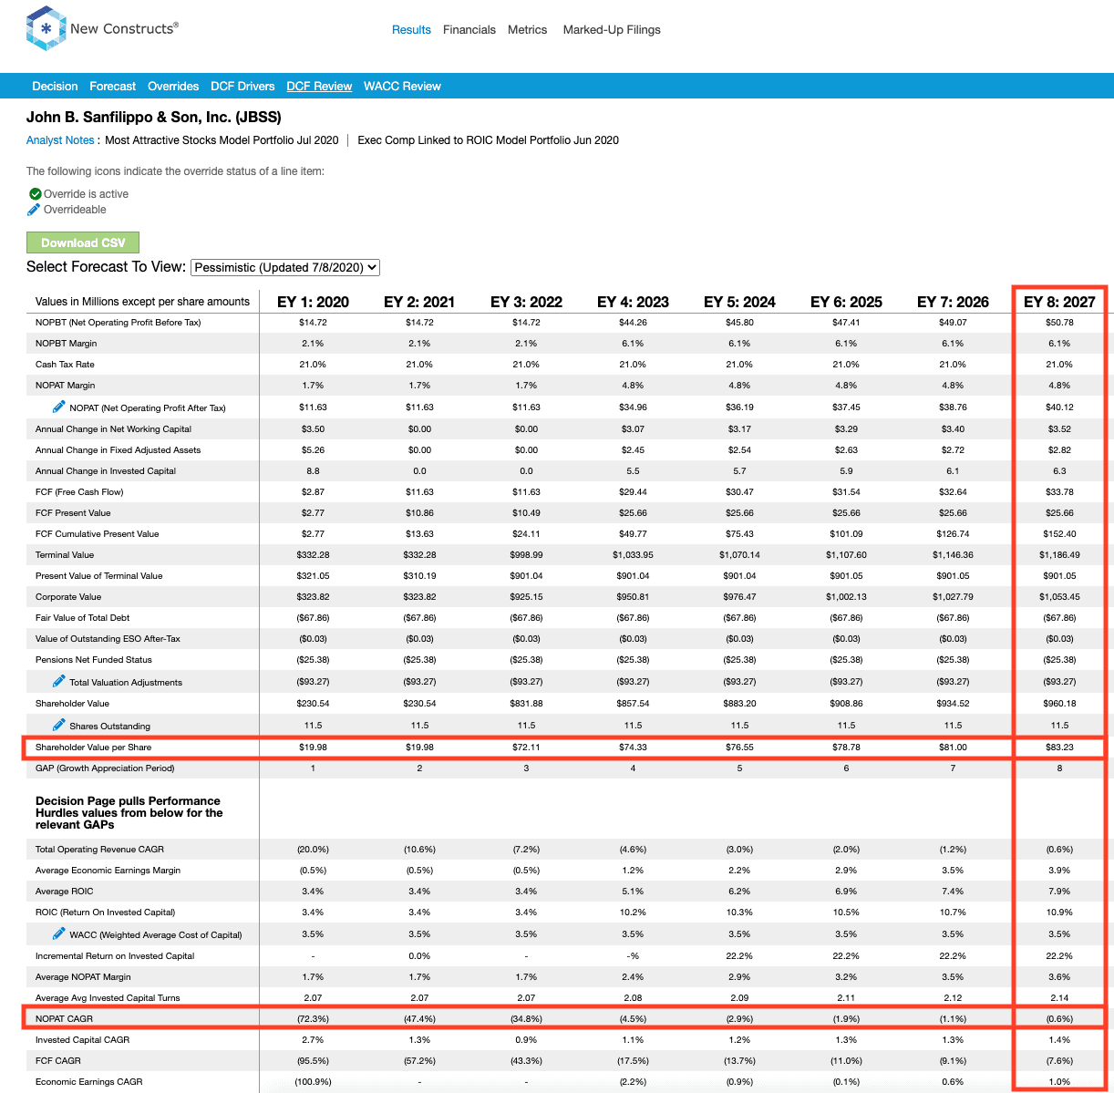Click the Download CSV button

(x=83, y=242)
